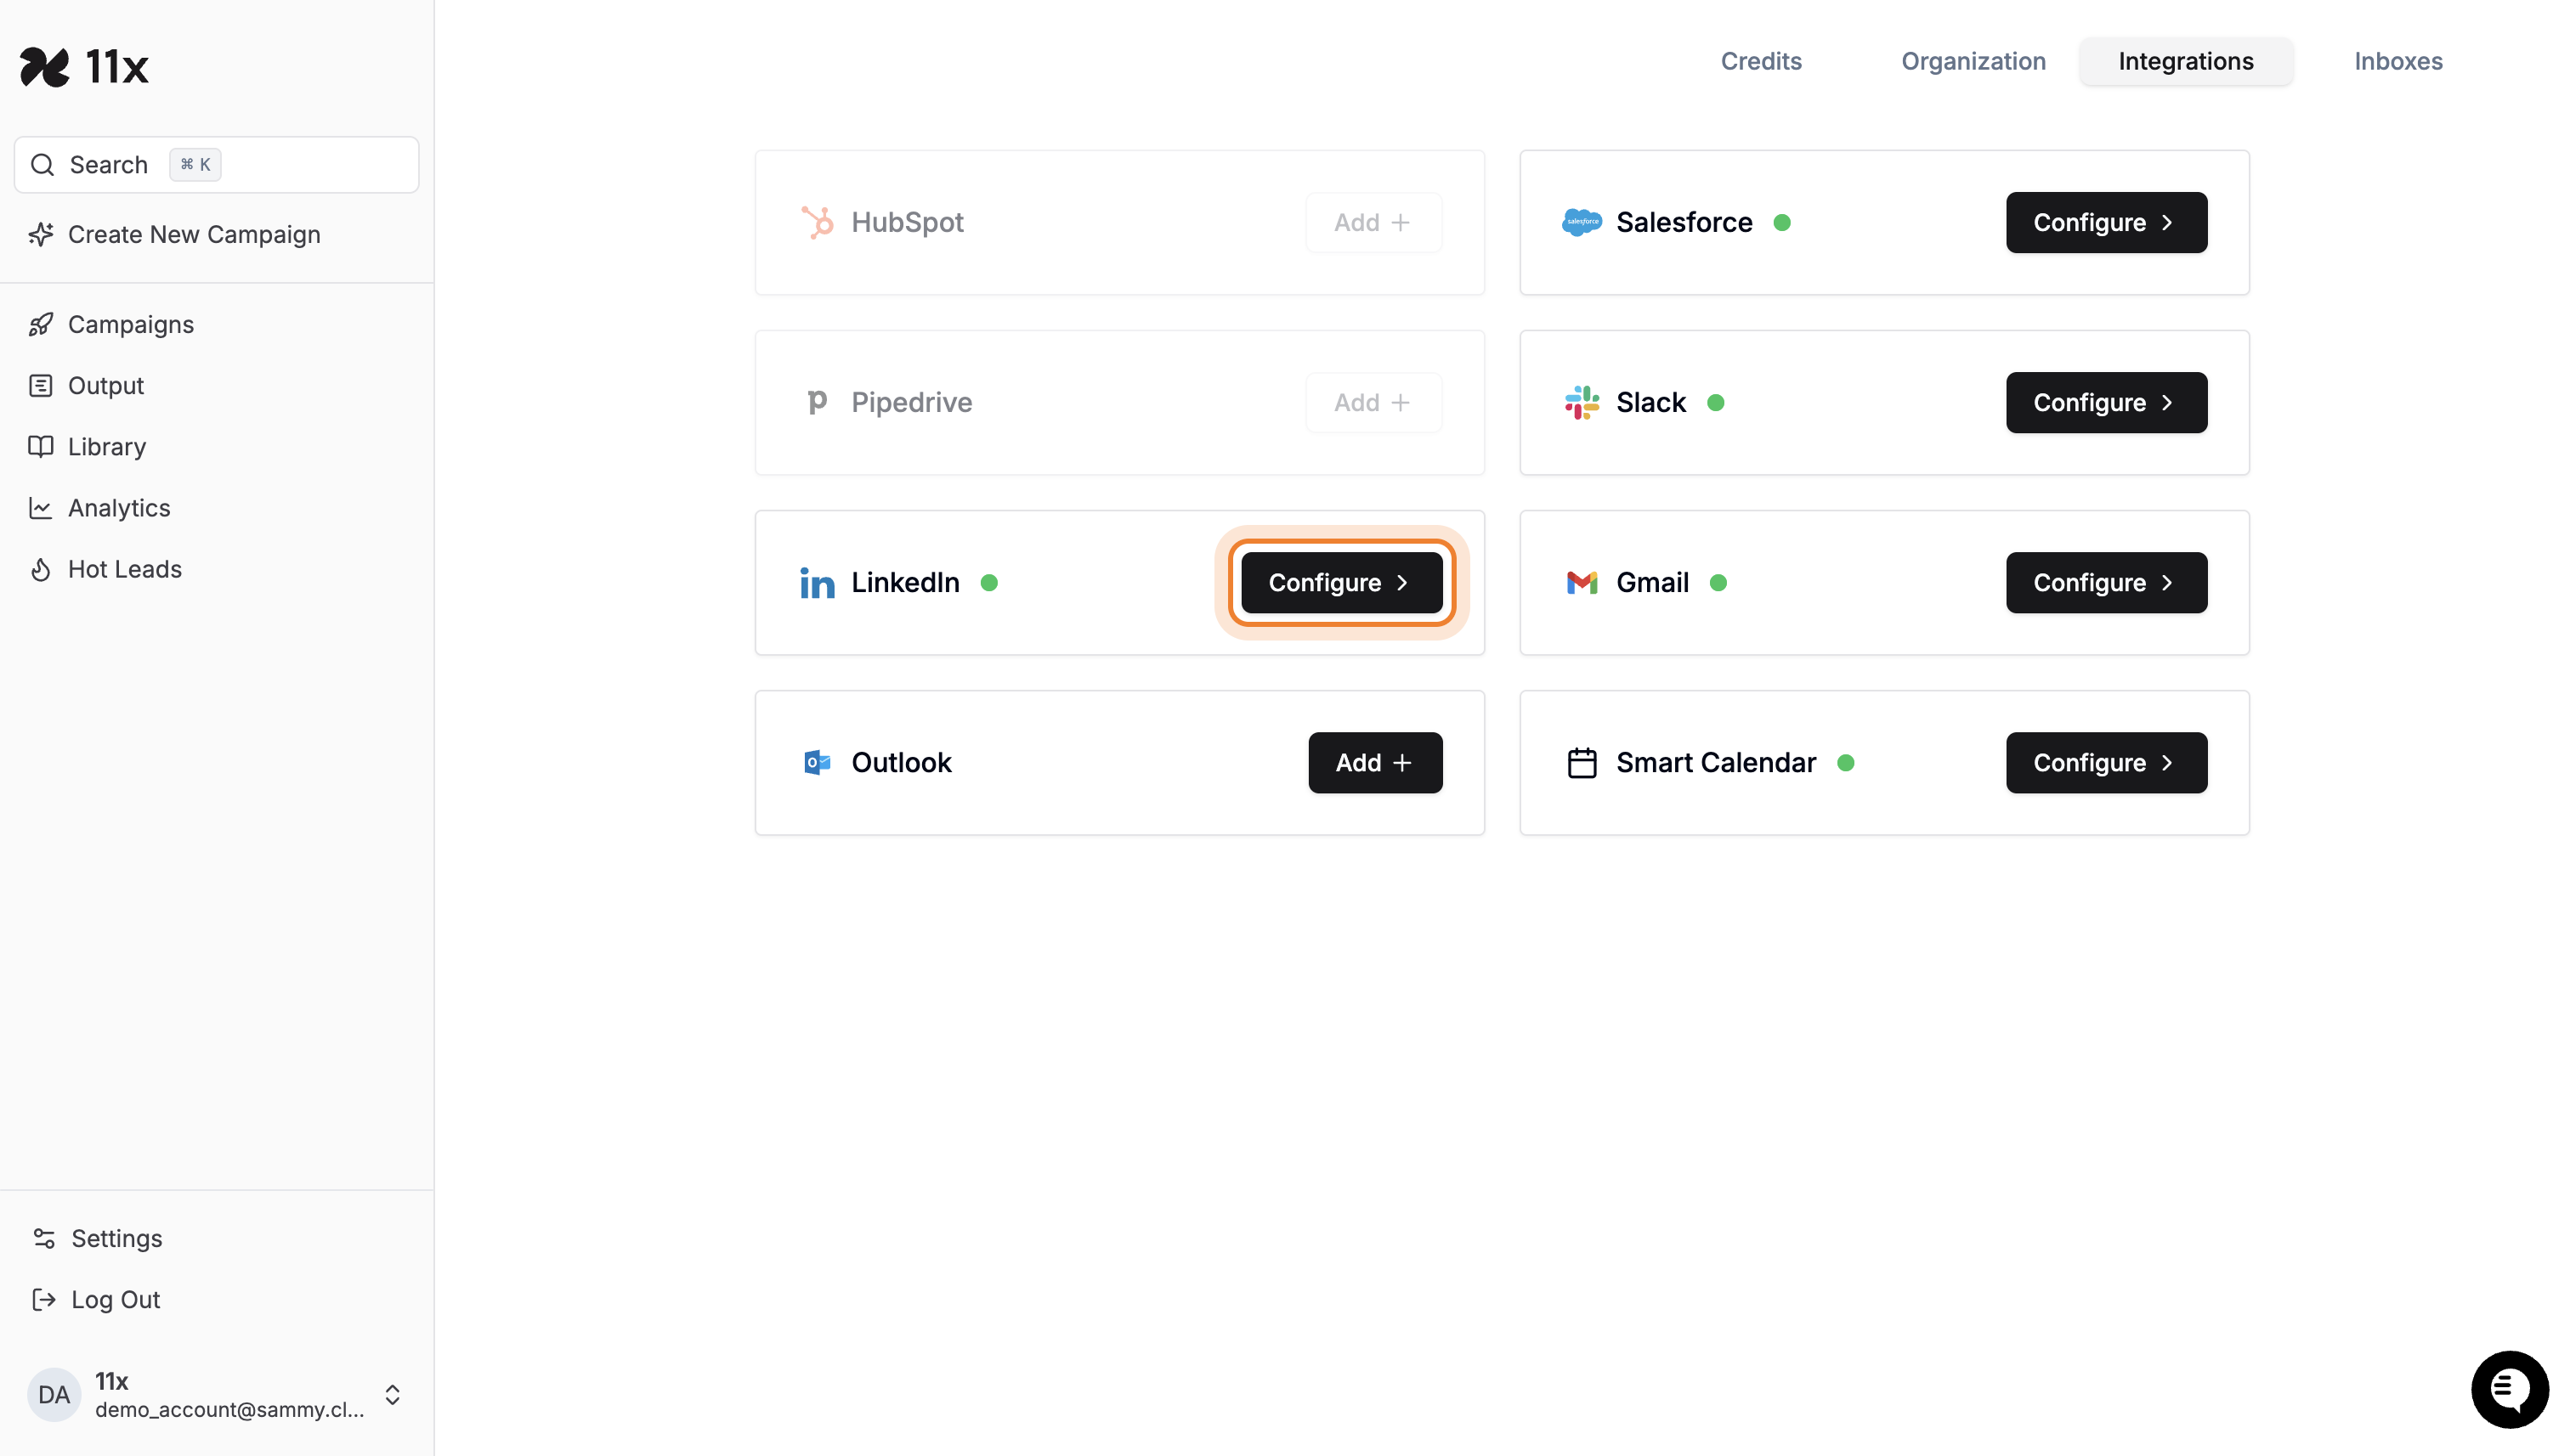Click the 'HubSpot' label
This screenshot has width=2570, height=1456.
(906, 222)
